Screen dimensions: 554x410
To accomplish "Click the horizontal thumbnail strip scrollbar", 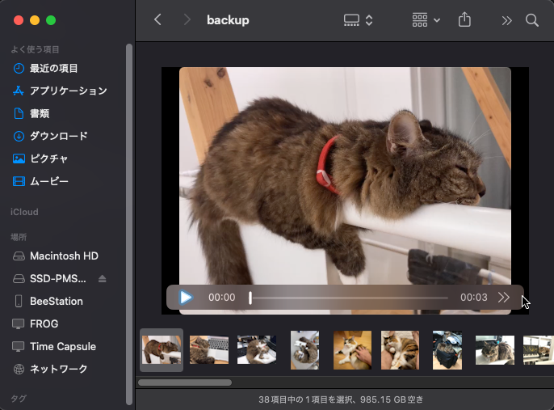I will point(185,383).
